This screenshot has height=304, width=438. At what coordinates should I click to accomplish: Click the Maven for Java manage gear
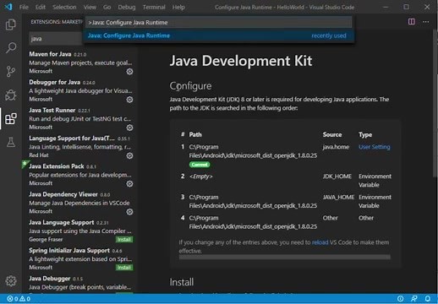[129, 72]
